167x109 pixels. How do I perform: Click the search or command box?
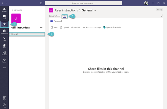pyautogui.click(x=84, y=3)
